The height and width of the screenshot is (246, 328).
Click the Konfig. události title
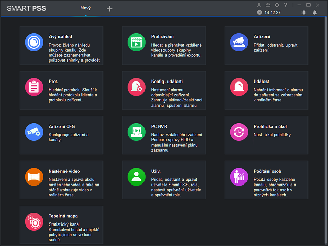point(167,81)
